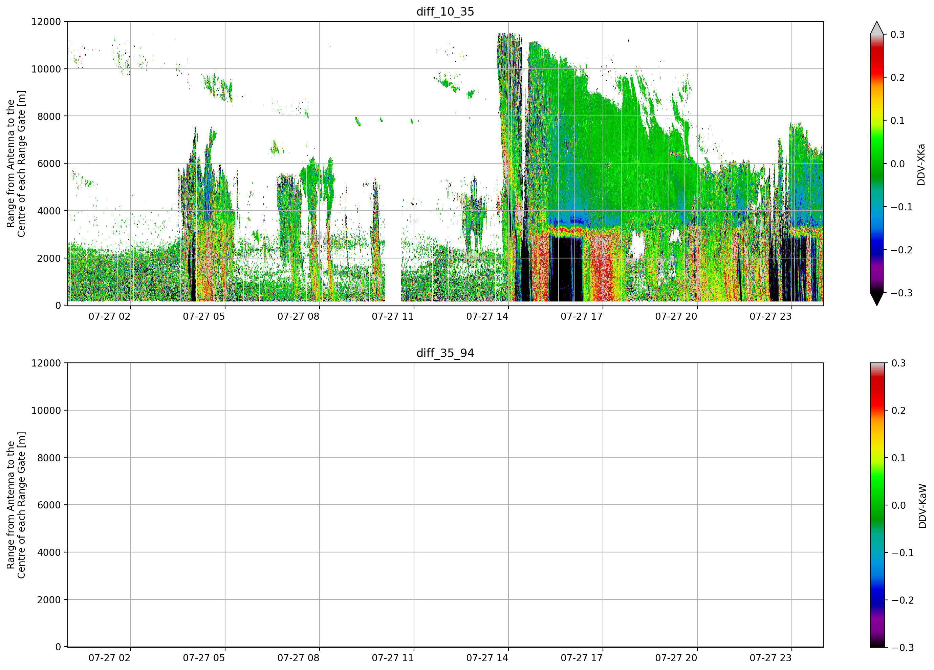Click the 07-27 14 tick label in top plot

coord(487,316)
